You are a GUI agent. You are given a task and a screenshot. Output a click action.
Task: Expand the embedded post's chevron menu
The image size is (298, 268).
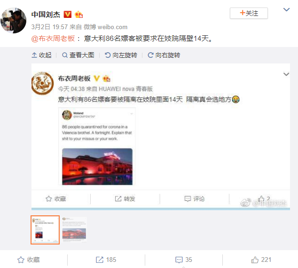click(x=286, y=74)
